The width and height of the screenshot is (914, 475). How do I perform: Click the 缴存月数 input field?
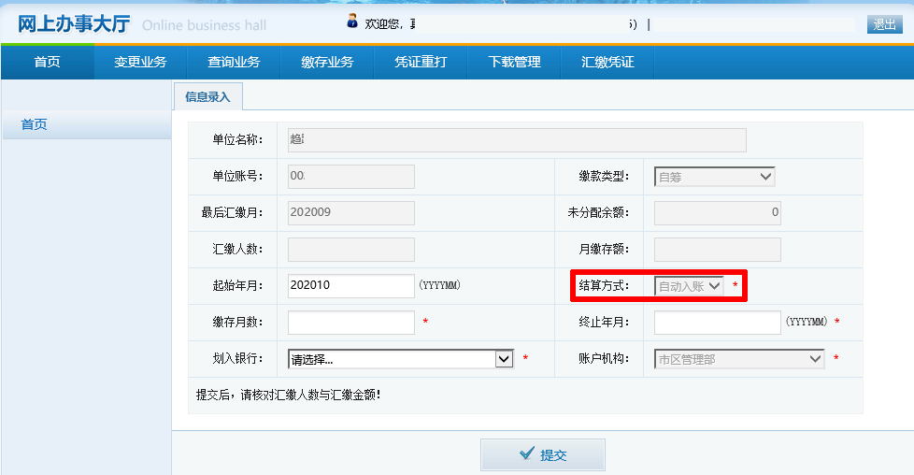350,322
